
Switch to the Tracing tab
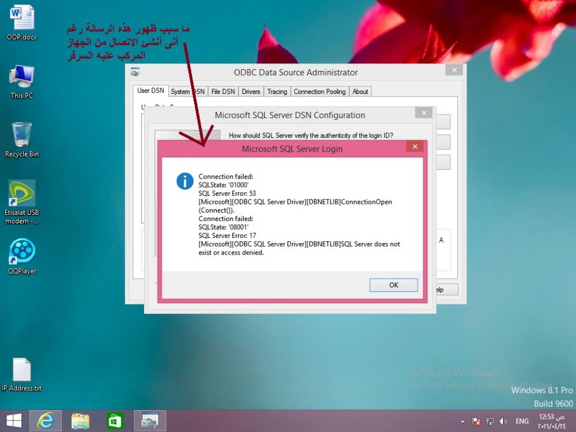277,92
